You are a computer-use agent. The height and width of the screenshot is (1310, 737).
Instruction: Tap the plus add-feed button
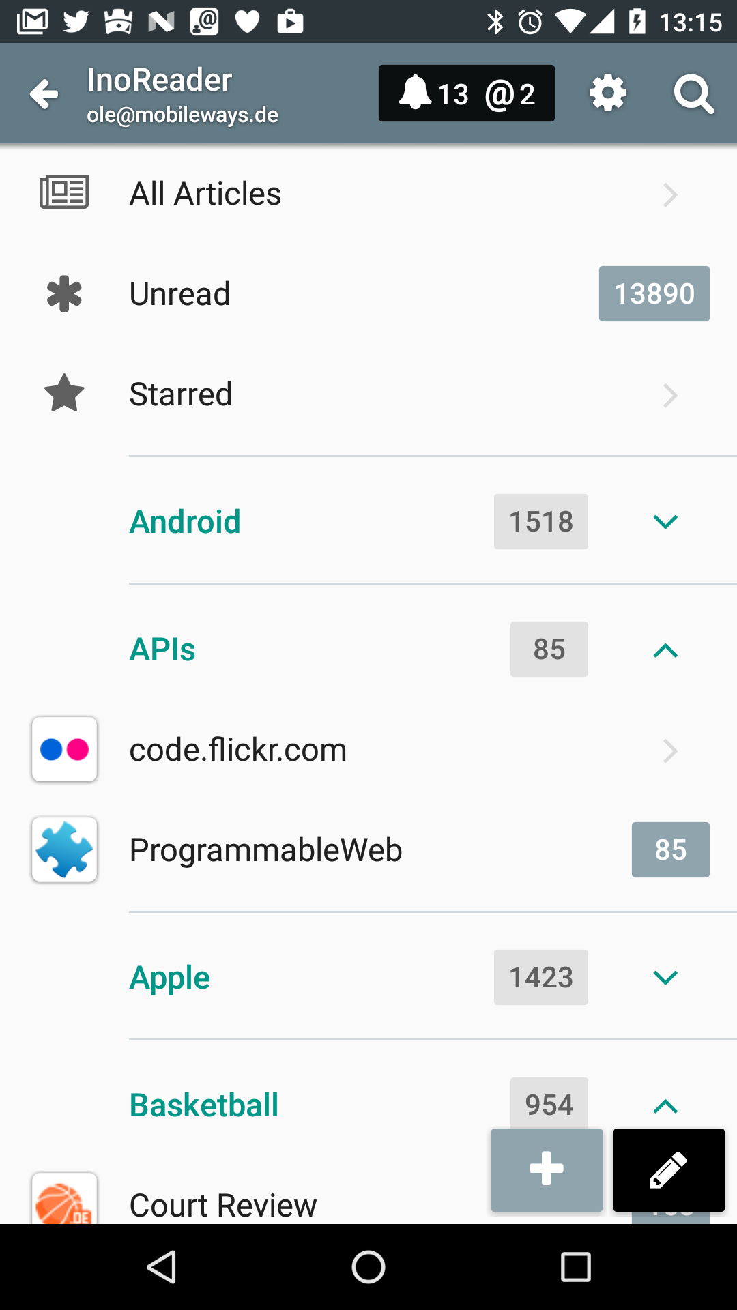click(x=547, y=1169)
